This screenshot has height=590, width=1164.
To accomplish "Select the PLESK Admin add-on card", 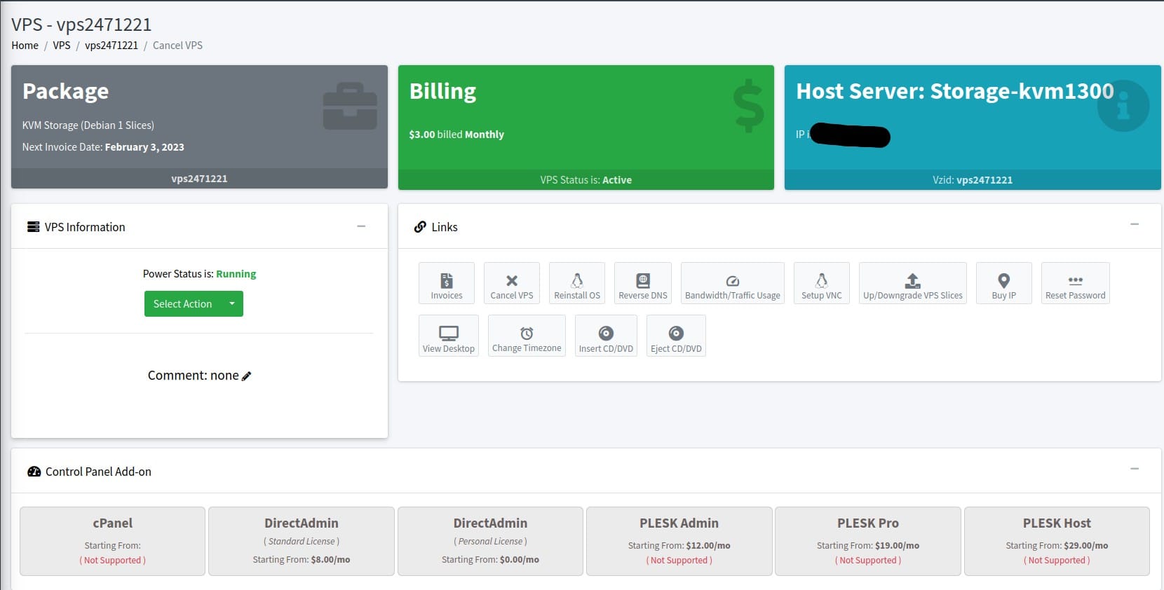I will pyautogui.click(x=679, y=541).
